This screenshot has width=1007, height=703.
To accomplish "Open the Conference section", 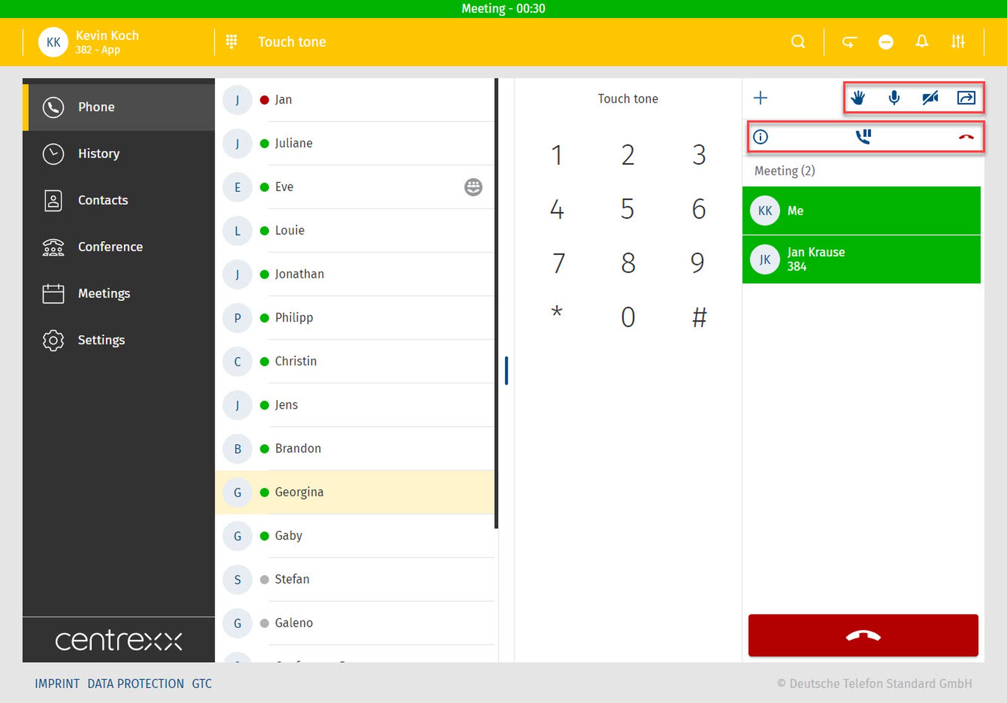I will point(110,247).
